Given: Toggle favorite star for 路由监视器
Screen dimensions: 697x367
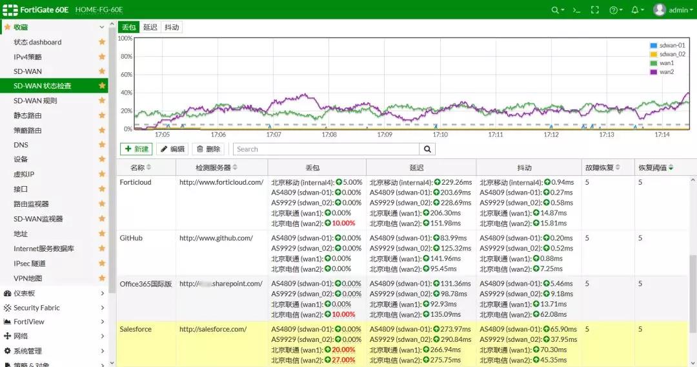Looking at the screenshot, I should [102, 204].
